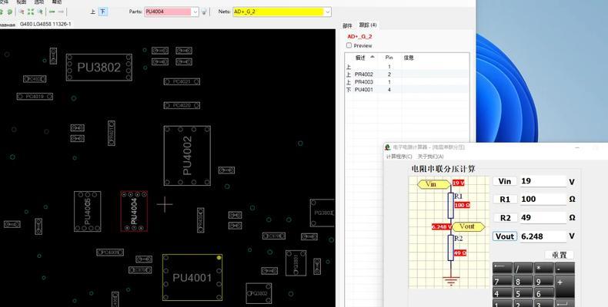Click the red 19 V tag in diagram
Screen dimensions: 608x307
coord(459,183)
